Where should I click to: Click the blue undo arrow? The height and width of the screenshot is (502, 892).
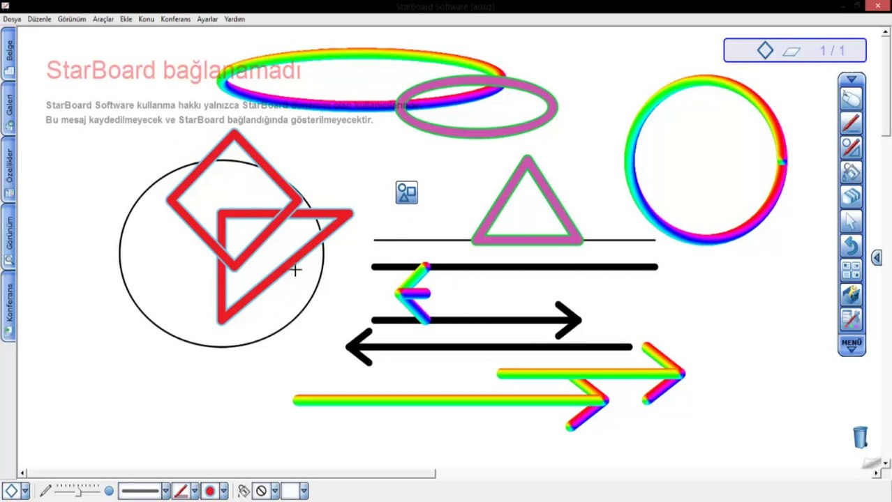click(x=852, y=245)
